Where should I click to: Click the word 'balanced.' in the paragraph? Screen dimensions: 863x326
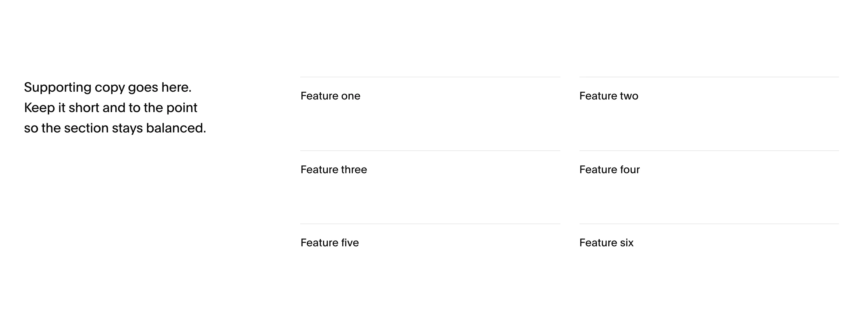[x=176, y=128]
